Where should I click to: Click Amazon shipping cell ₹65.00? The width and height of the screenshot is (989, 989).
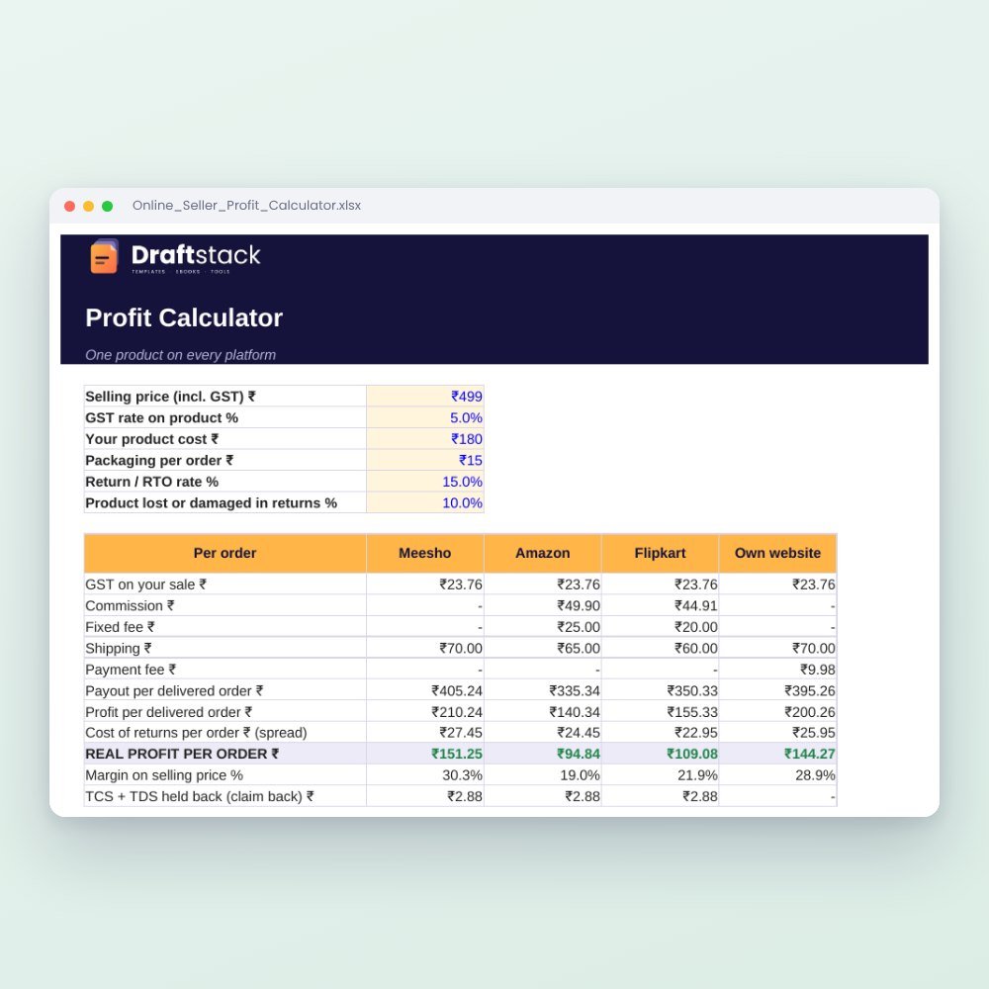(543, 649)
